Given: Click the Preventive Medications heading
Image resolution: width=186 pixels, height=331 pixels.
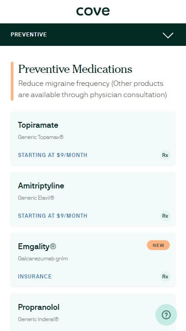Looking at the screenshot, I should click(x=75, y=69).
